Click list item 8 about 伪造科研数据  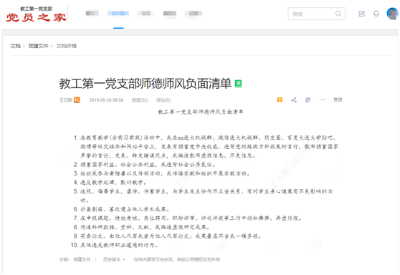click(x=142, y=227)
